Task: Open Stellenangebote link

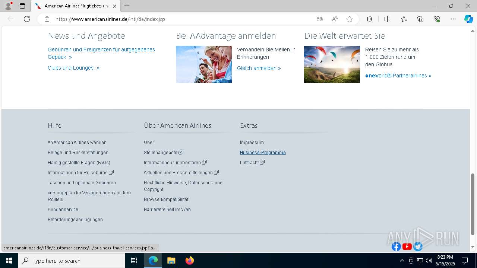Action: pyautogui.click(x=164, y=153)
